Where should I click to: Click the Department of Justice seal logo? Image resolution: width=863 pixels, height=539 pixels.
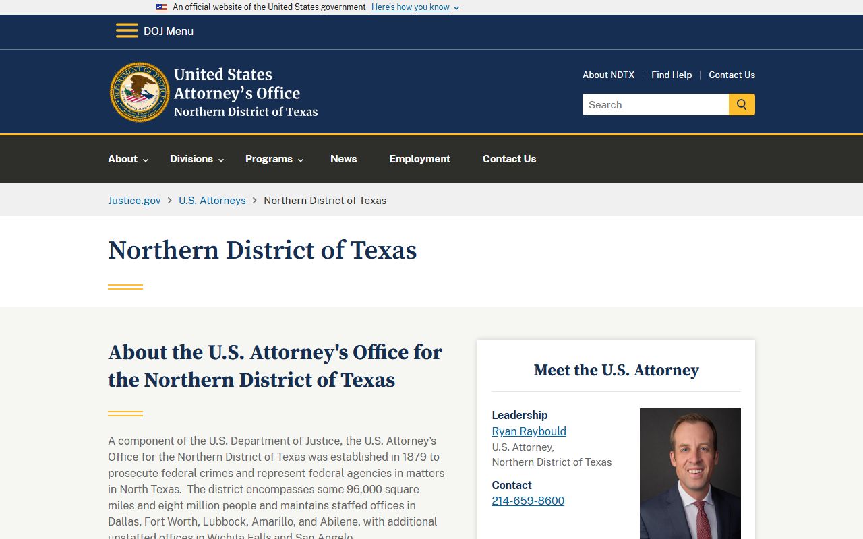(x=140, y=92)
